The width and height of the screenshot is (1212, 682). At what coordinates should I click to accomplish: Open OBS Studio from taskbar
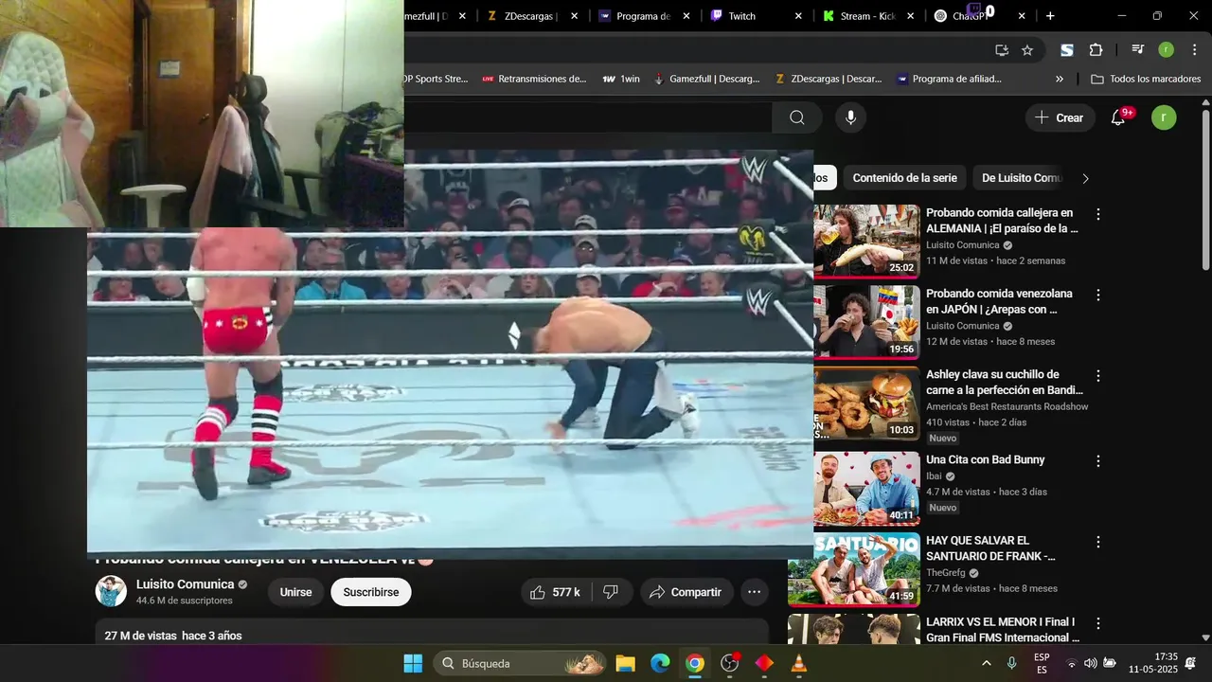(x=730, y=663)
